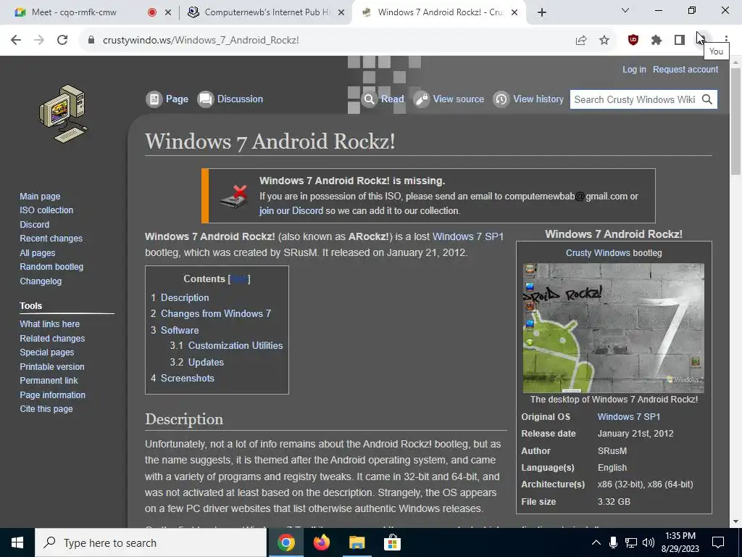Open the volume speaker tray icon

649,542
